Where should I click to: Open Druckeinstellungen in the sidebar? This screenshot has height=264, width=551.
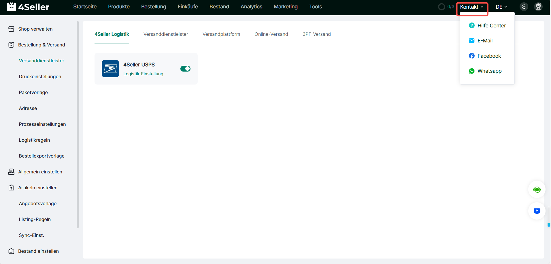click(x=40, y=76)
